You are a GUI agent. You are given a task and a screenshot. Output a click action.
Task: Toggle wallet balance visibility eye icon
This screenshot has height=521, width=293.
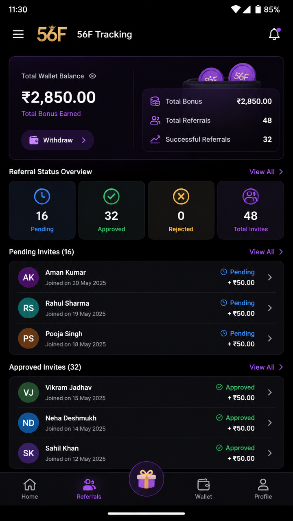pyautogui.click(x=92, y=76)
